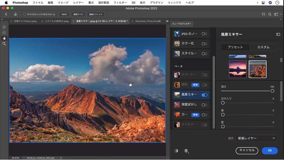Click the 日の入り slider handle
Image resolution: width=284 pixels, height=160 pixels.
[223, 103]
